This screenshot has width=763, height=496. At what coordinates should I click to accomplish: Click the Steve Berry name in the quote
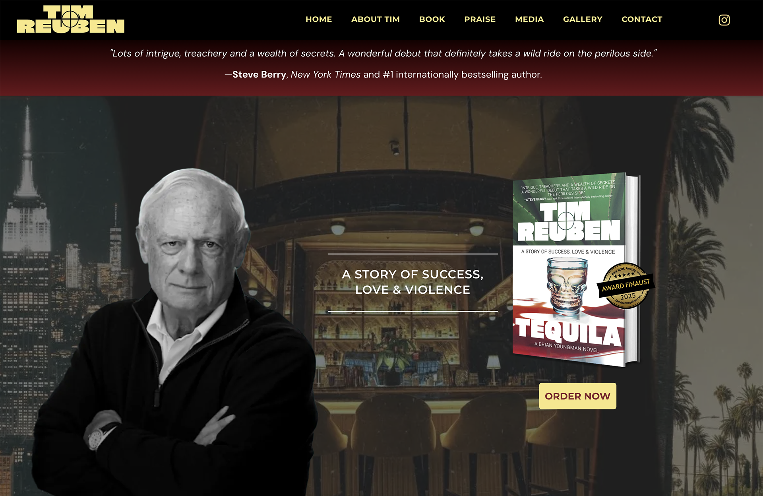[259, 75]
